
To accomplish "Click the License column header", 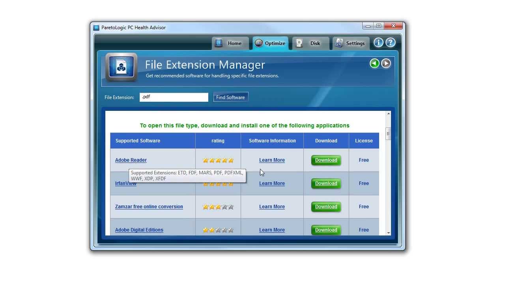I will point(364,141).
